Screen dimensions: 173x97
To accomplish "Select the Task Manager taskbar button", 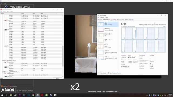I will click(38, 95).
